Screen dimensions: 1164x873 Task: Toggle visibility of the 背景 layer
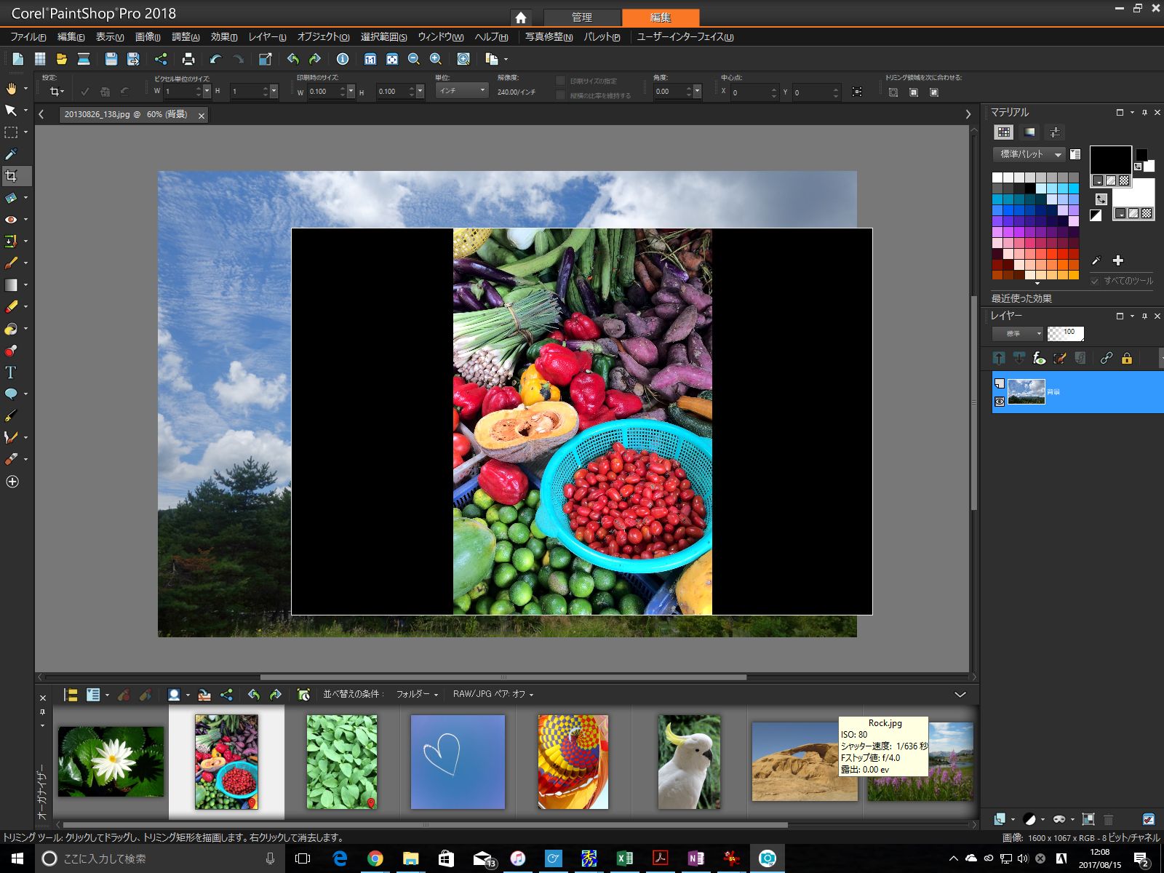click(1000, 402)
